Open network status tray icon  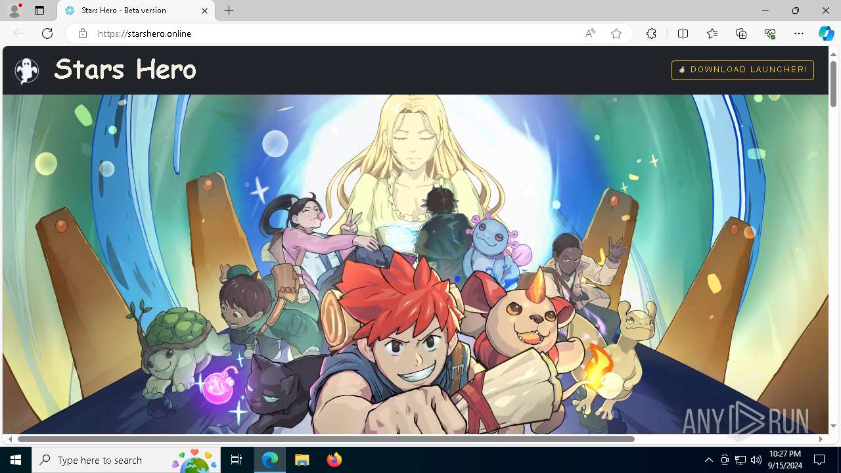(740, 460)
